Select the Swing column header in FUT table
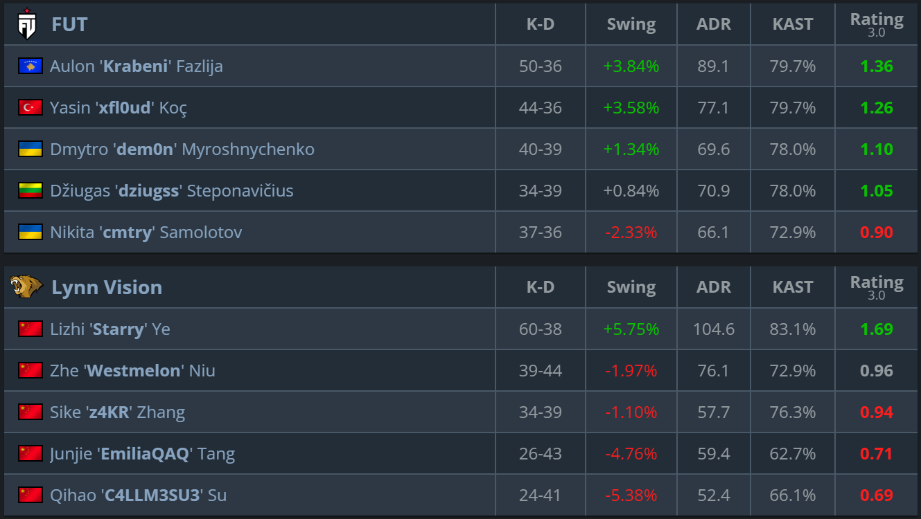The height and width of the screenshot is (519, 921). pos(631,24)
